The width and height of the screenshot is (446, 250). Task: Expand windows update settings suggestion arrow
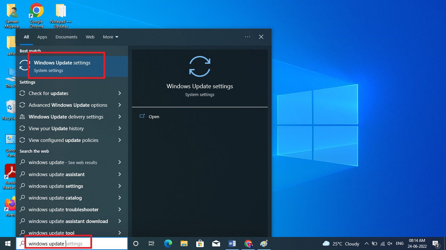(120, 186)
